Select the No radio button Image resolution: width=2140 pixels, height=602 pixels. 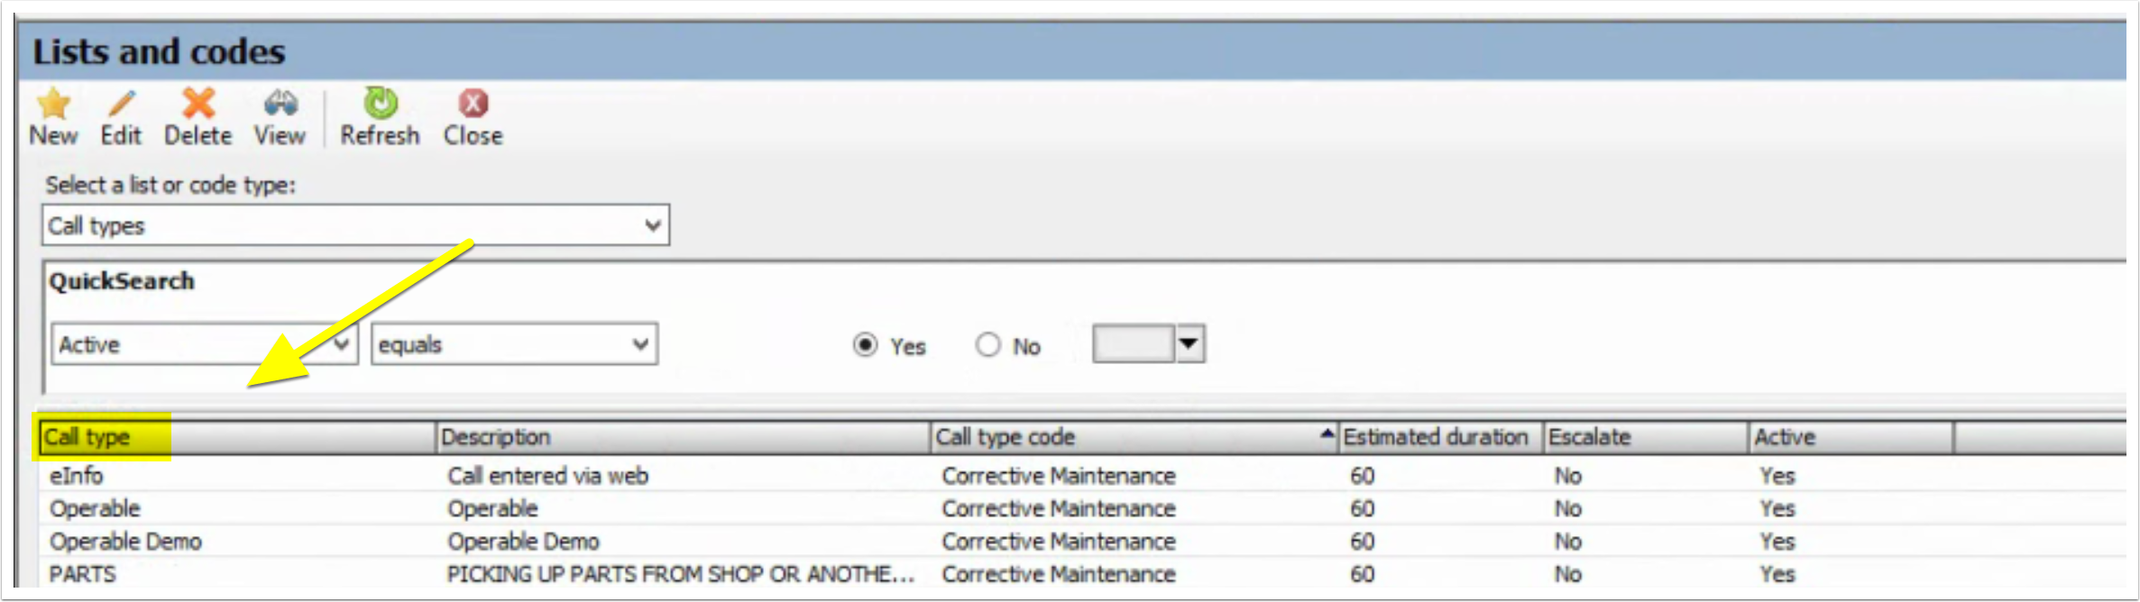pyautogui.click(x=988, y=345)
